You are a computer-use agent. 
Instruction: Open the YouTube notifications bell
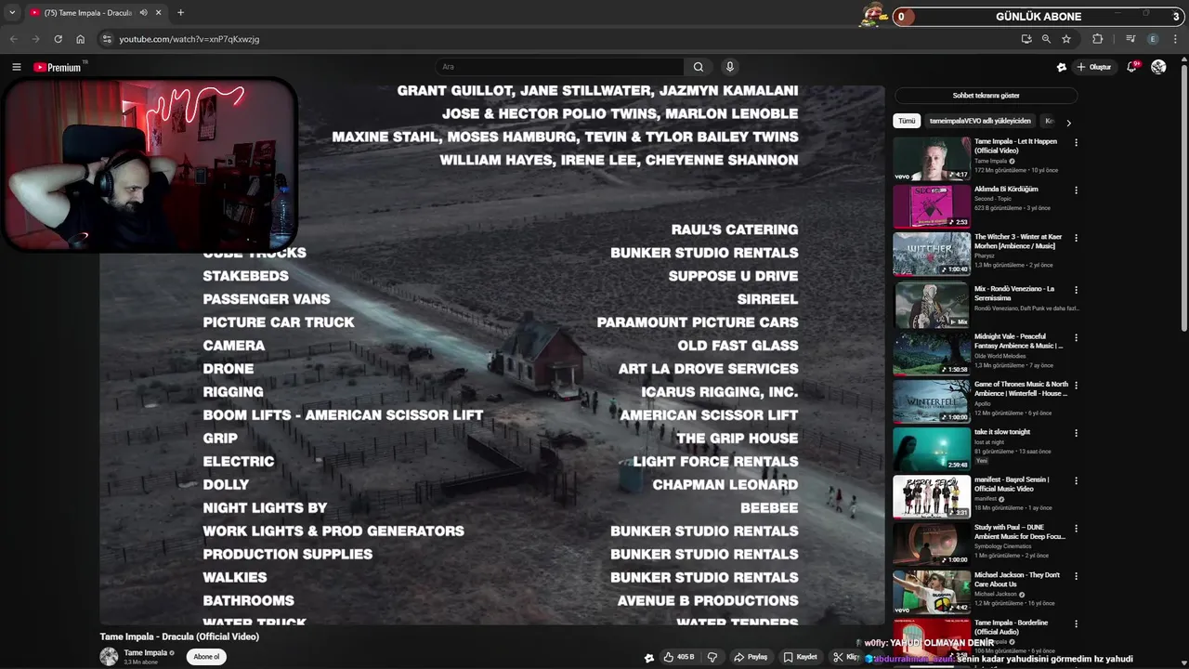coord(1132,67)
